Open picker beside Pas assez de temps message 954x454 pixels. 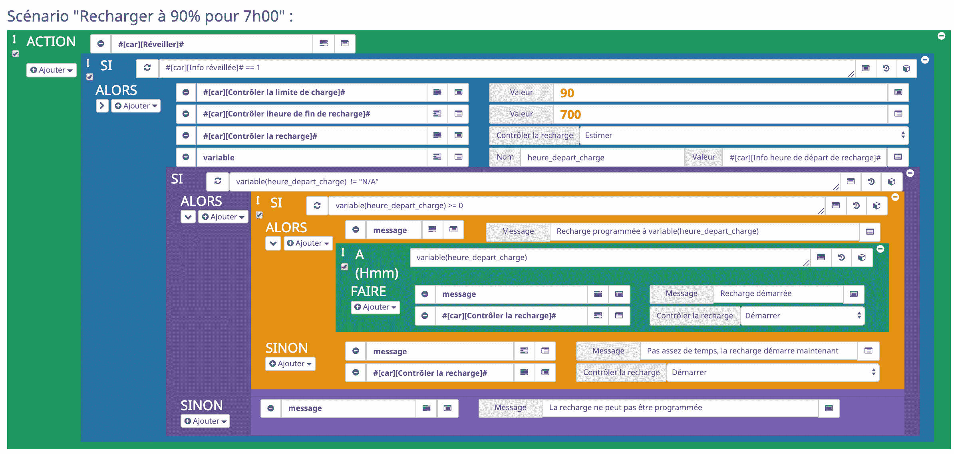(x=868, y=351)
